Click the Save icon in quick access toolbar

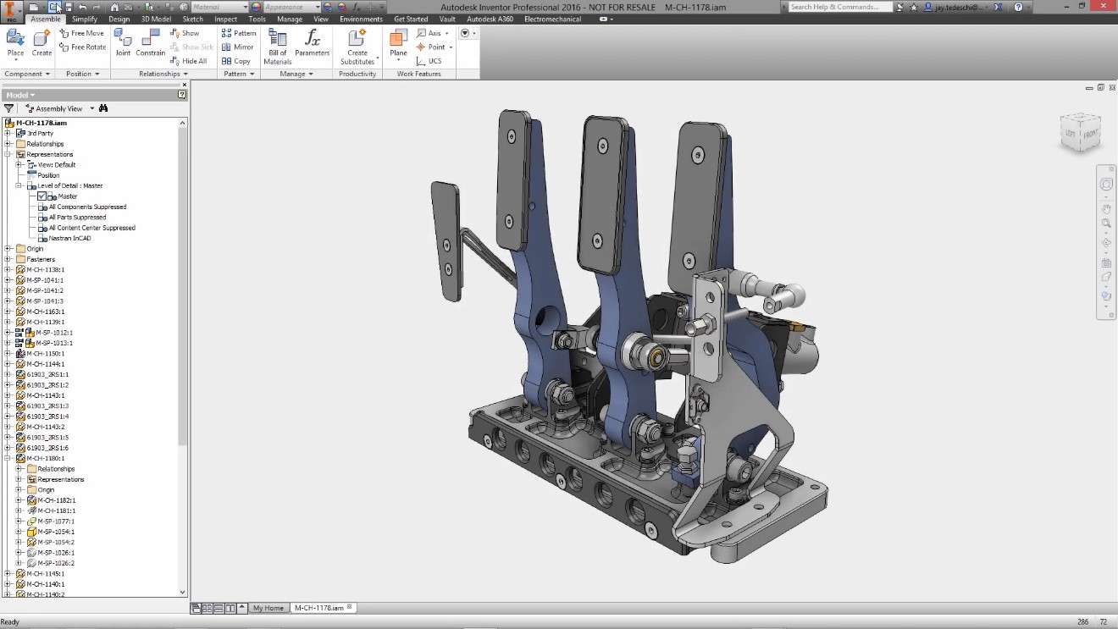(x=69, y=7)
